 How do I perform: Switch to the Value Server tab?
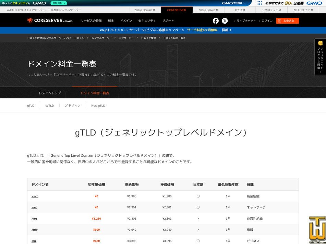coord(208,10)
